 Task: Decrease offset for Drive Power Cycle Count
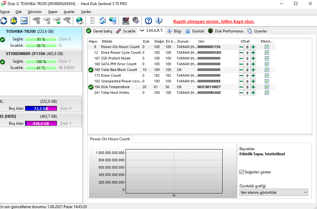[241, 53]
